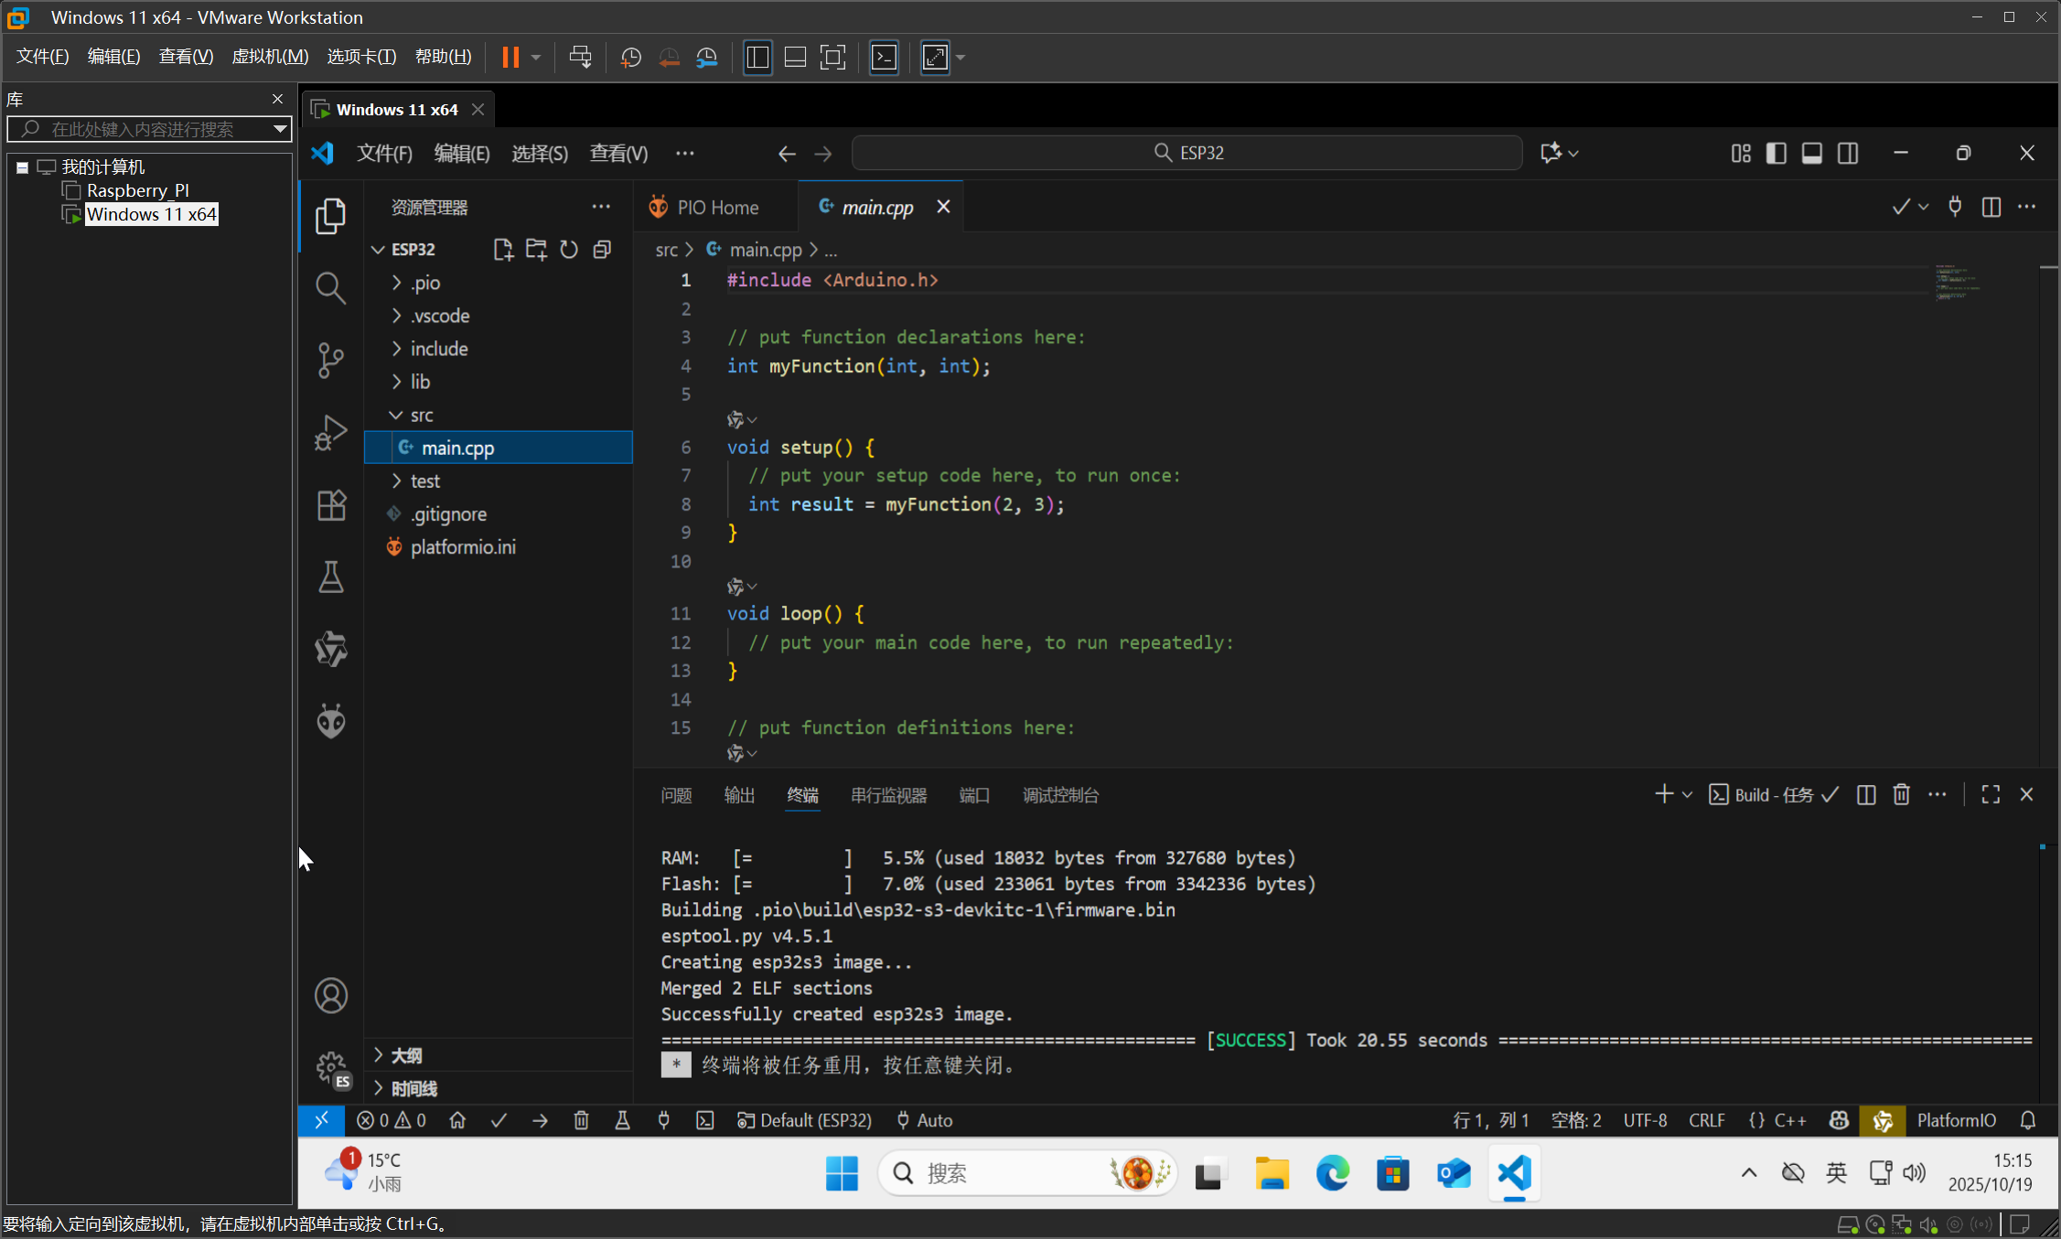The height and width of the screenshot is (1239, 2061).
Task: Enable VMware full screen mode
Action: [832, 57]
